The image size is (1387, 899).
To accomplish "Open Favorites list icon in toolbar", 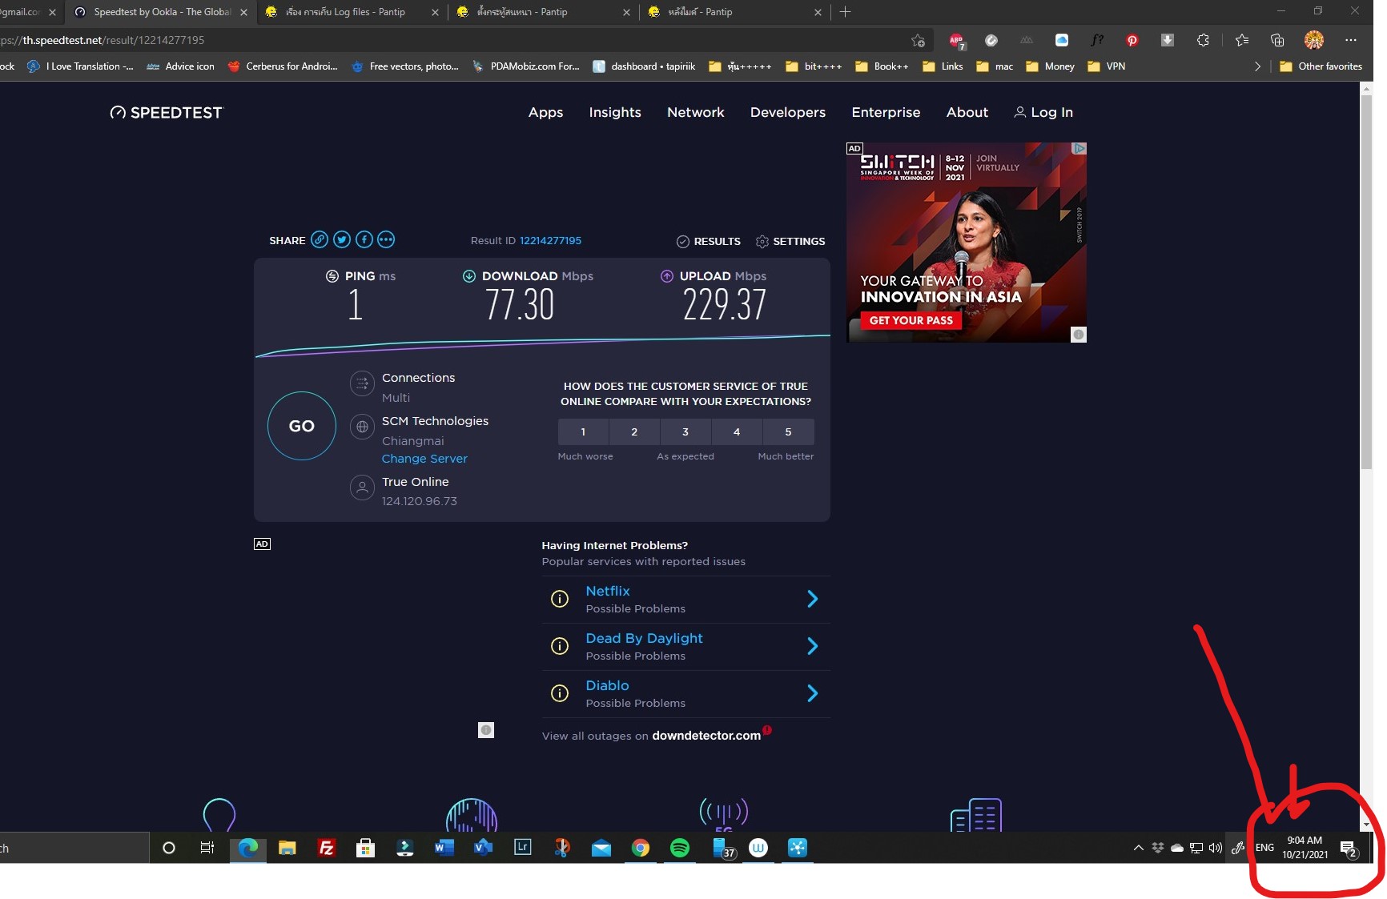I will pyautogui.click(x=1242, y=40).
